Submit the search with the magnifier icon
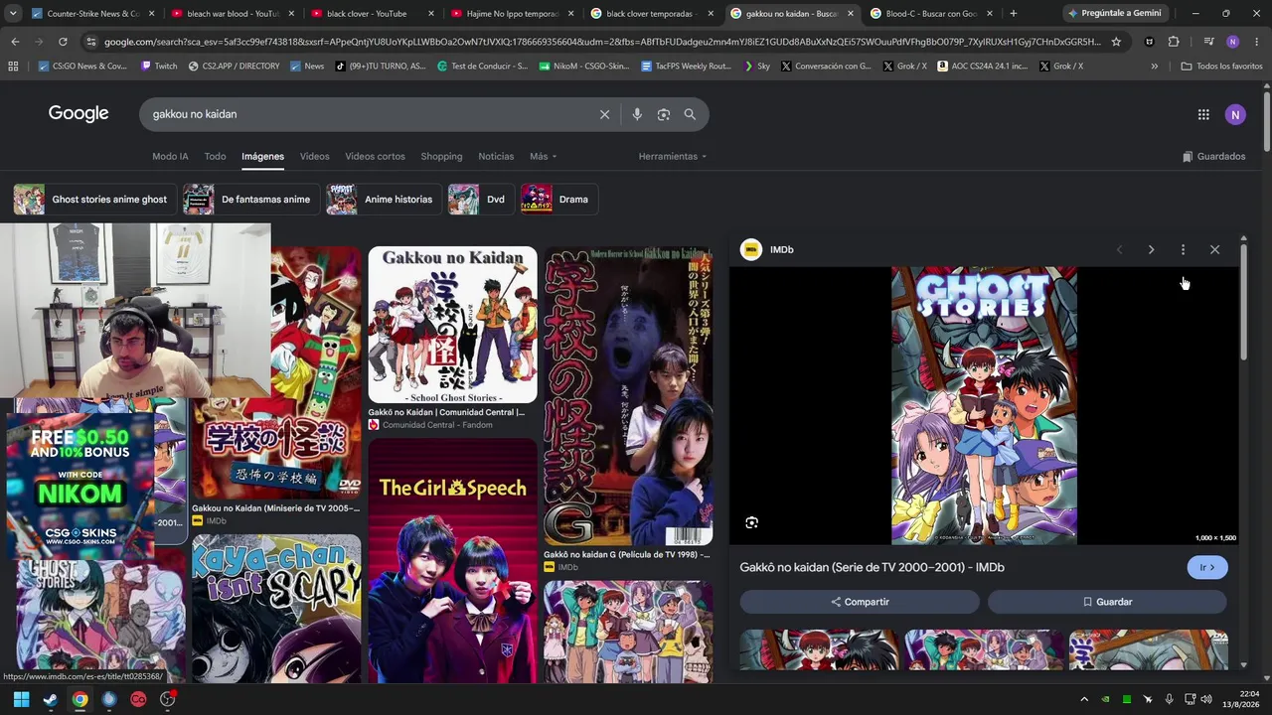The width and height of the screenshot is (1272, 715). point(690,114)
